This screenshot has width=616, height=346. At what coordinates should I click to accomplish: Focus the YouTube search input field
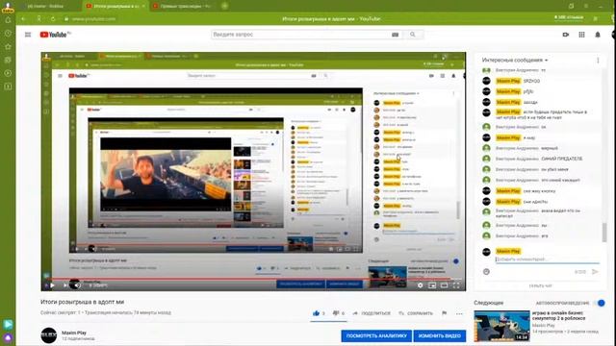(x=300, y=35)
